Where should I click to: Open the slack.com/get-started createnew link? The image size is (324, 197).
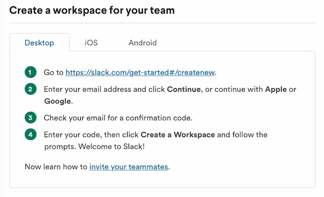140,72
